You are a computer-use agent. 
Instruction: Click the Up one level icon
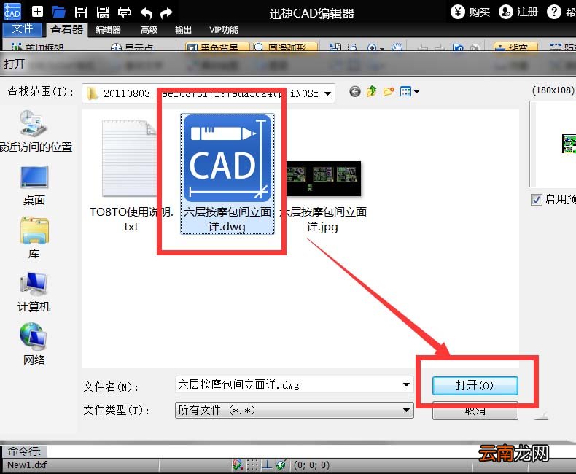tap(371, 91)
